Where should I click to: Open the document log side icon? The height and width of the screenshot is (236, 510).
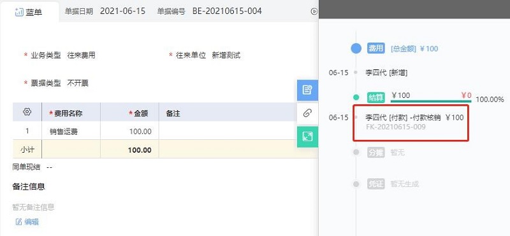[x=307, y=90]
